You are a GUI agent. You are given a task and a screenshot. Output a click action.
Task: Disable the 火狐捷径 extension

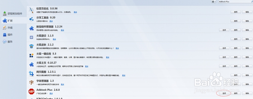point(236,39)
